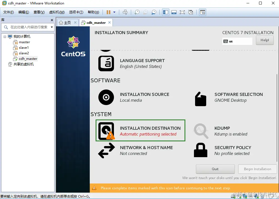Collapse the 我的计算机 tree node
The width and height of the screenshot is (279, 199).
coord(5,37)
